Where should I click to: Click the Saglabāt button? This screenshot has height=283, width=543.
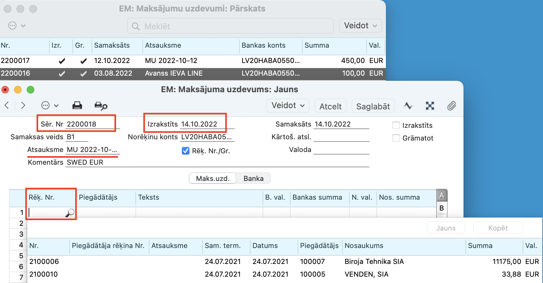click(373, 106)
